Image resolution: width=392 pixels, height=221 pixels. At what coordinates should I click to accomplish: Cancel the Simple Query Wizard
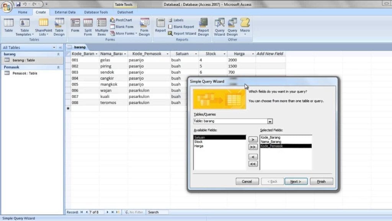(247, 181)
